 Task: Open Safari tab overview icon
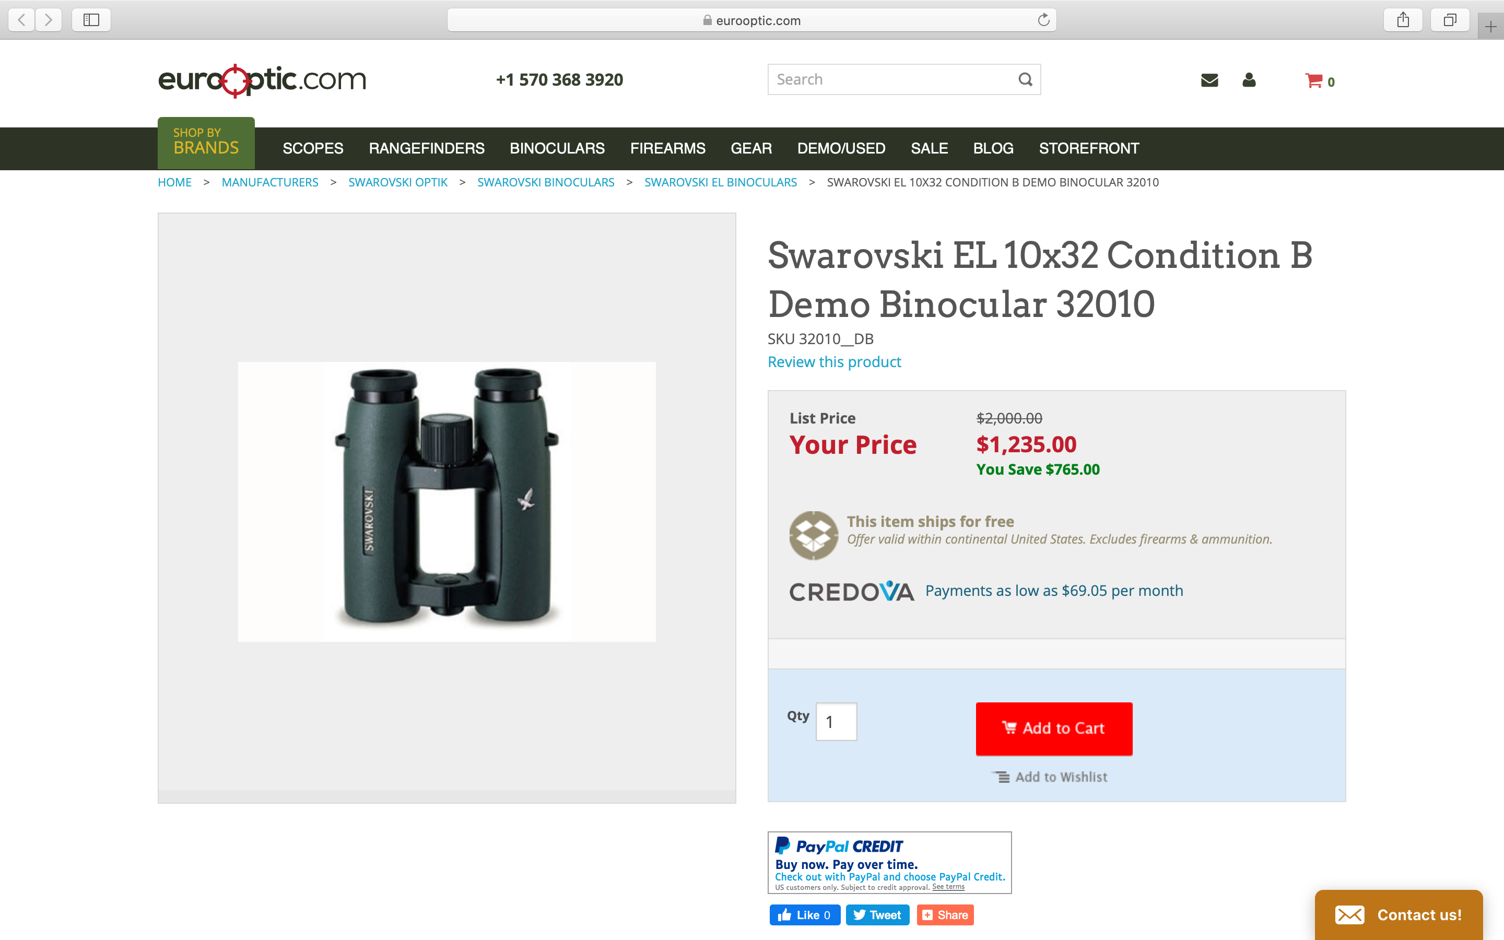click(1449, 20)
